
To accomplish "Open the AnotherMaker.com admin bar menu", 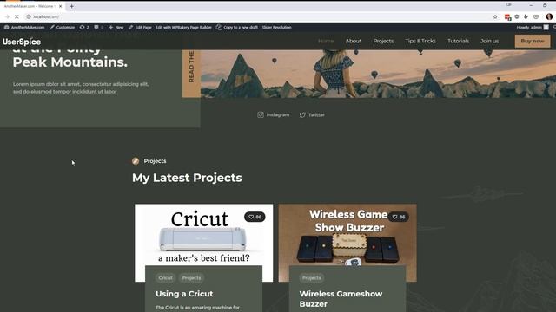I will pyautogui.click(x=24, y=27).
